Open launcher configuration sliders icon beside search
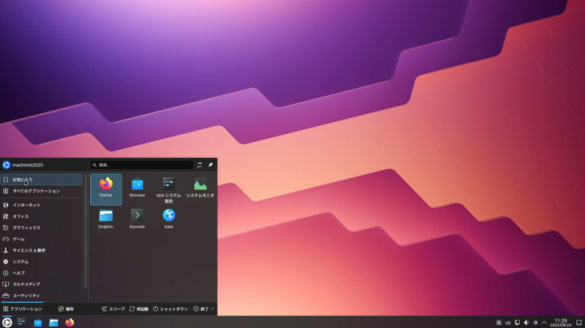 (200, 165)
